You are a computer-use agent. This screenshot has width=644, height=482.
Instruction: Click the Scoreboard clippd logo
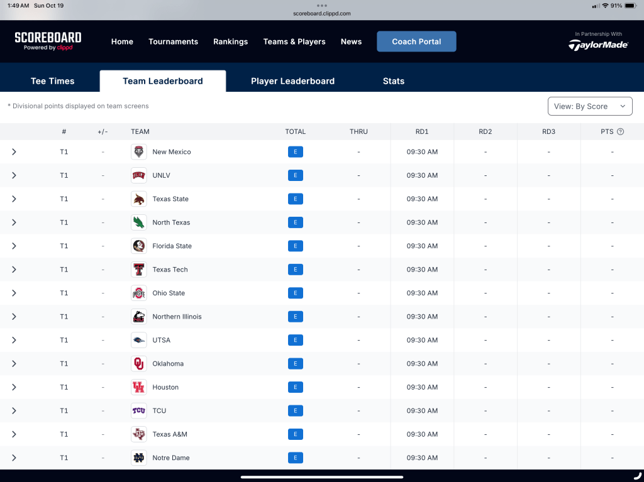[x=48, y=41]
